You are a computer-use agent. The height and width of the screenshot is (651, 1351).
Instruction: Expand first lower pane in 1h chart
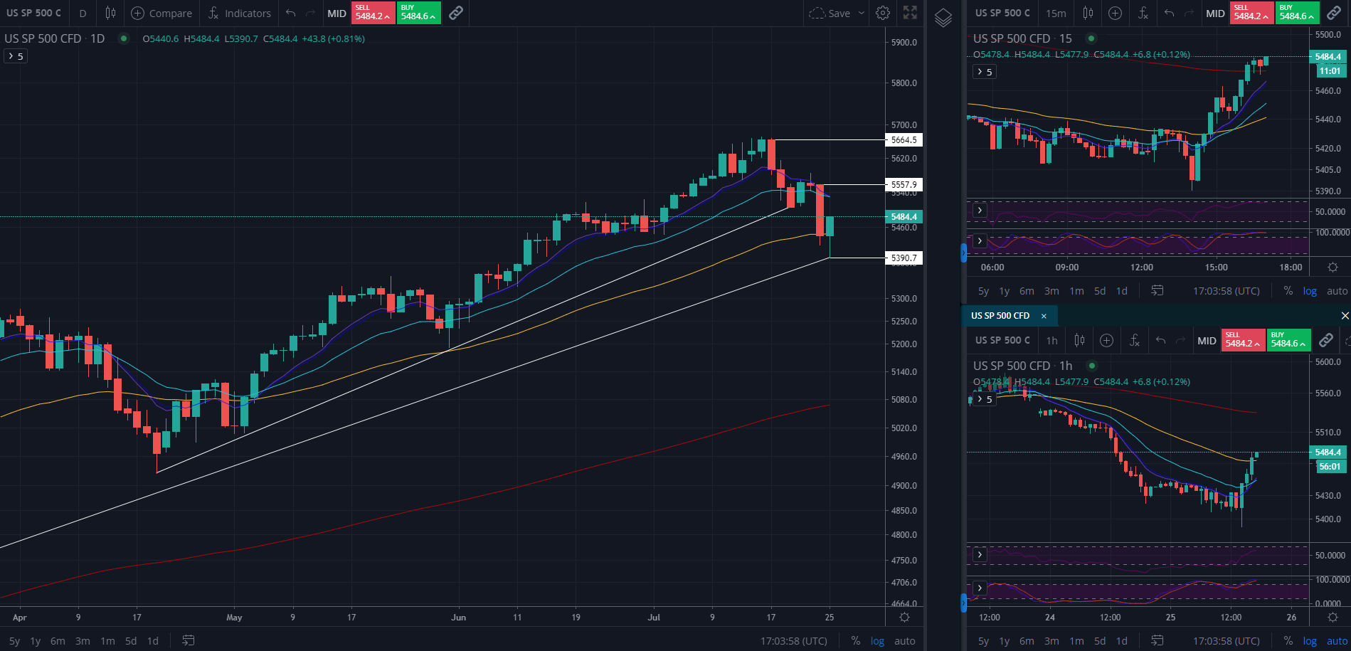[980, 554]
